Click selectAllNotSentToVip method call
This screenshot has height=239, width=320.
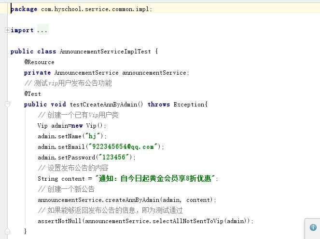[188, 221]
